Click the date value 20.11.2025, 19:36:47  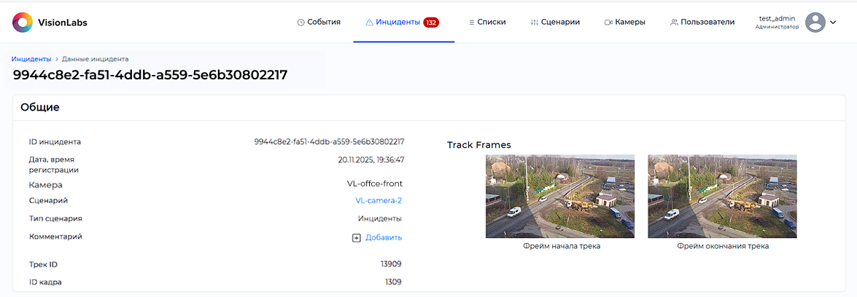pos(371,159)
